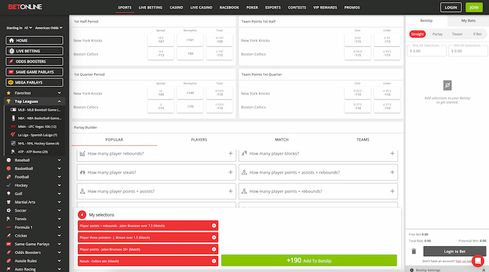This screenshot has height=272, width=489.
Task: Click the Soccer ball icon
Action: 9,211
